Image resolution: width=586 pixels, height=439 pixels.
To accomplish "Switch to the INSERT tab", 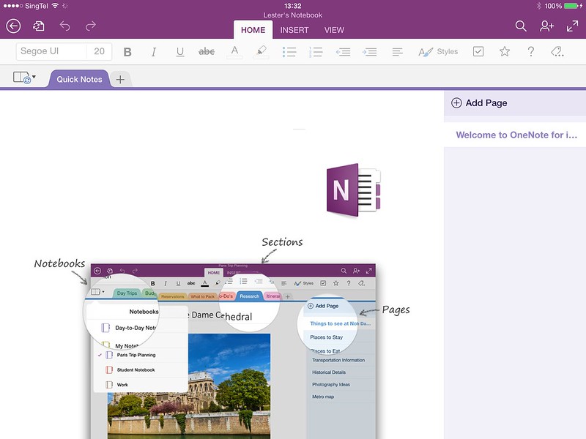I will 294,30.
